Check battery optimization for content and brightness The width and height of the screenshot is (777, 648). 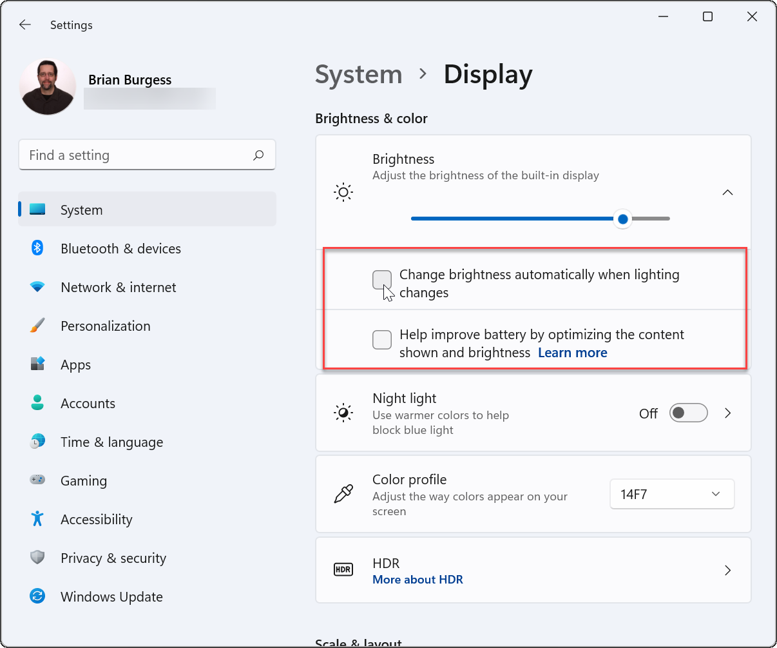382,340
